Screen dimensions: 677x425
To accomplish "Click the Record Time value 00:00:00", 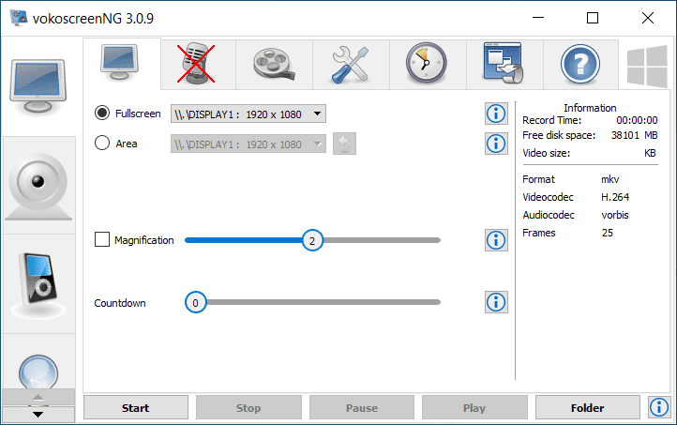I will coord(637,120).
